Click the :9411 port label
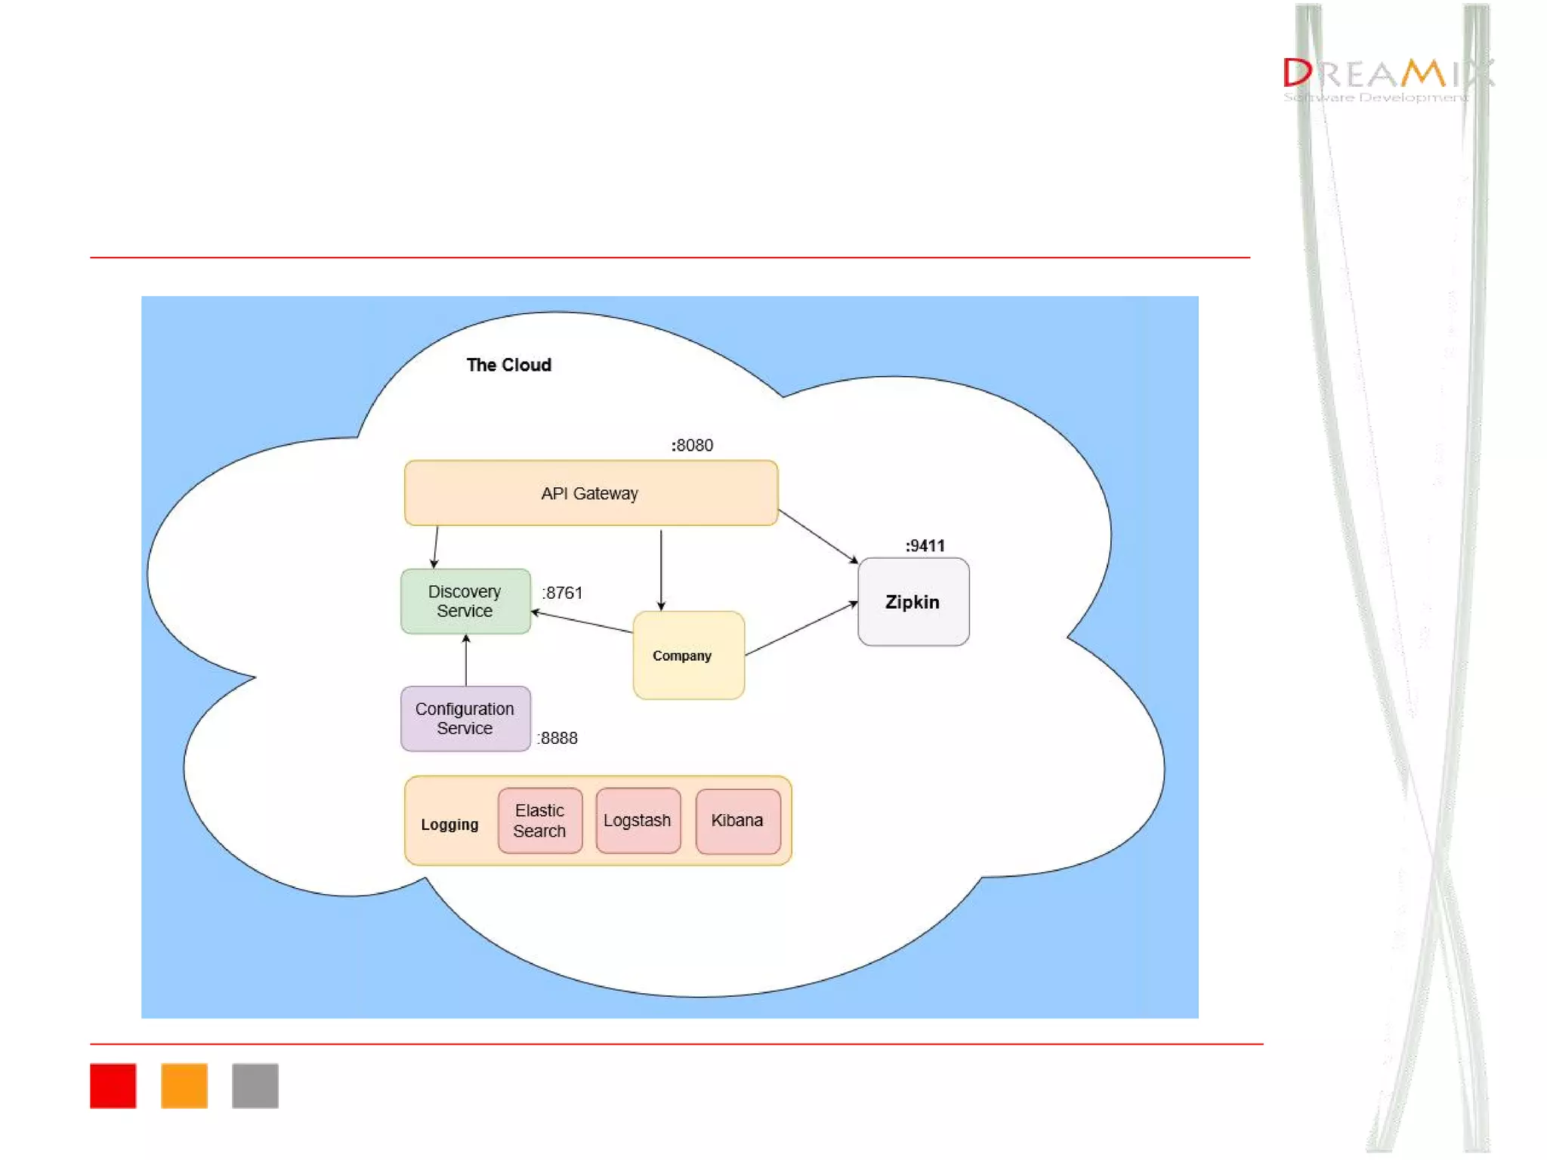Image resolution: width=1547 pixels, height=1160 pixels. (x=925, y=546)
